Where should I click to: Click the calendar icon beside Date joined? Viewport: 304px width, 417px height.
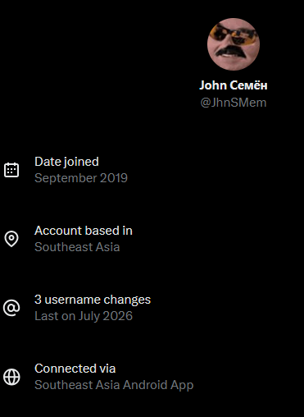11,170
